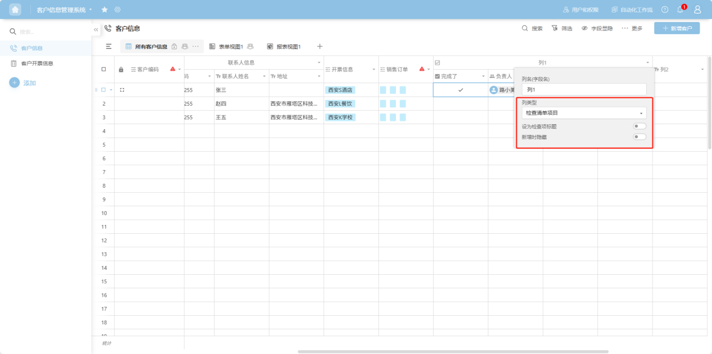Image resolution: width=712 pixels, height=354 pixels.
Task: Click the home icon in top bar
Action: [x=15, y=10]
